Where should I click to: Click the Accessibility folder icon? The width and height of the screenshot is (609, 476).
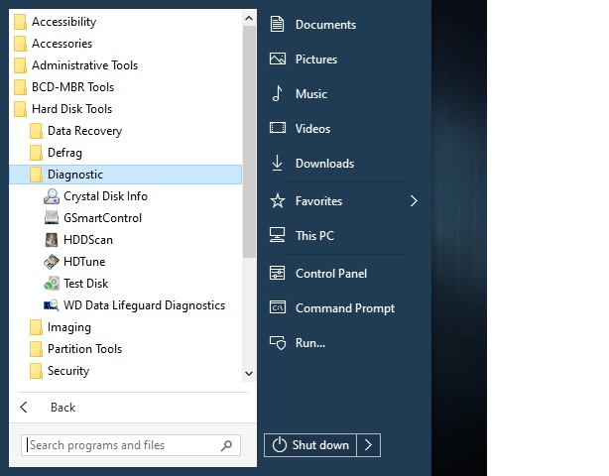coord(20,22)
